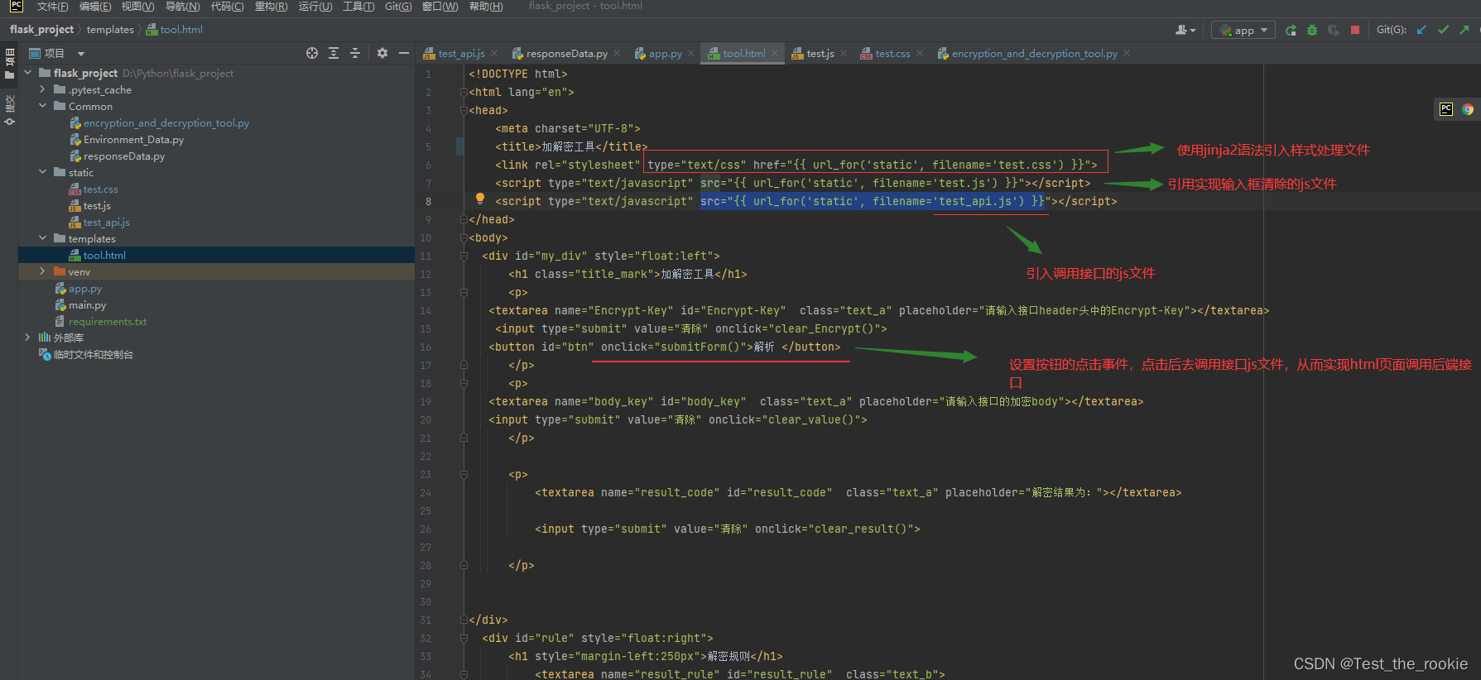Select test_api.js in static folder
The image size is (1481, 680).
[106, 223]
